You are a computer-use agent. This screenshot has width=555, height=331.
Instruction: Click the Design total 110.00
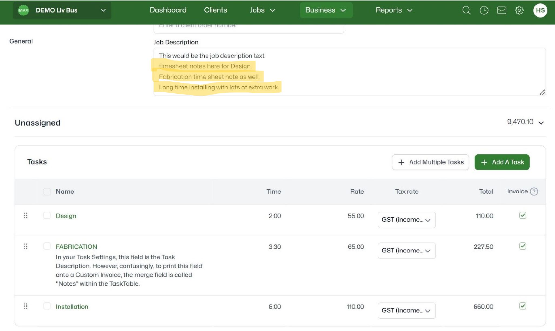pos(484,216)
